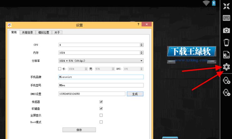
Task: Click the 内存 spinner arrows
Action: [142, 53]
